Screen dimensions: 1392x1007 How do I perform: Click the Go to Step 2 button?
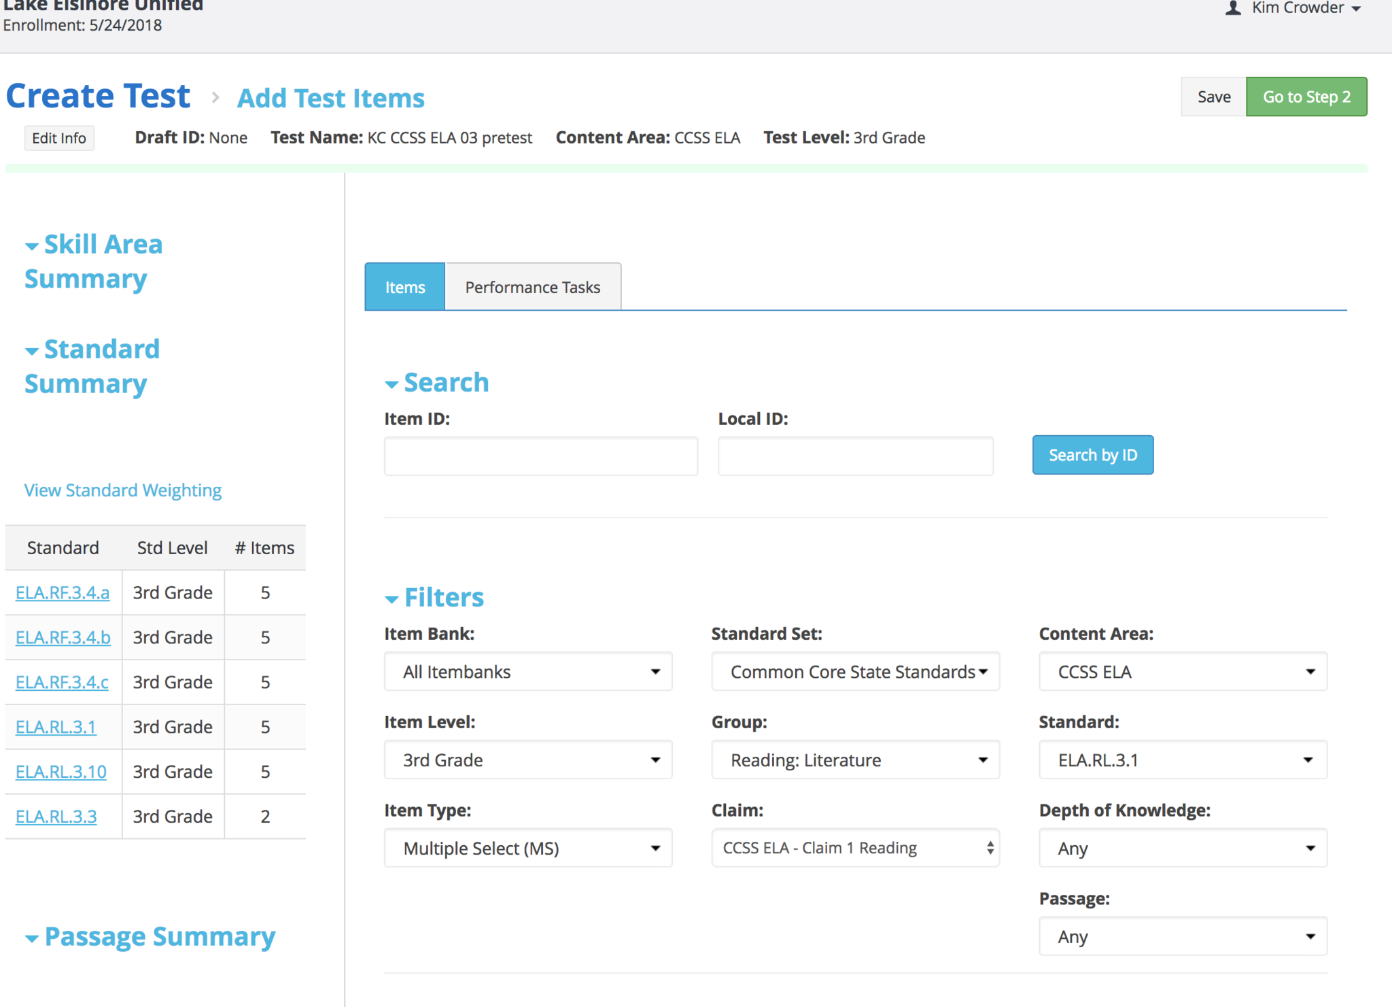coord(1306,97)
